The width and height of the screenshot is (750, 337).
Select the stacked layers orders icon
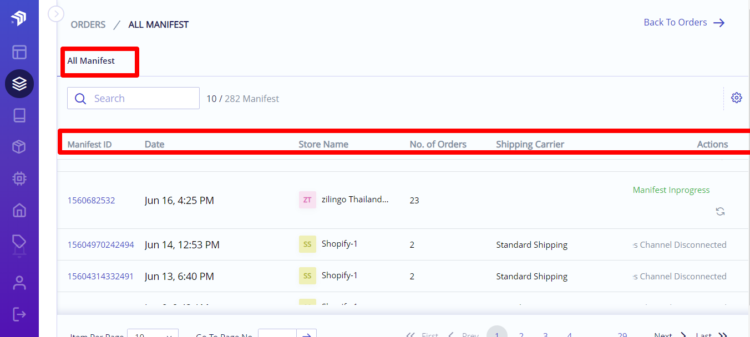point(19,84)
